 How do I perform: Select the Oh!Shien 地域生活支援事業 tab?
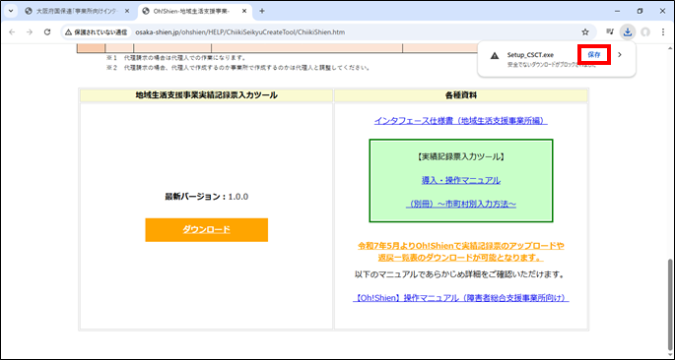coord(194,11)
